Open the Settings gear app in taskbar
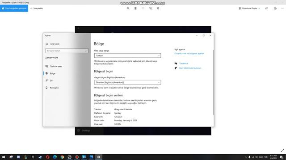 99,157
